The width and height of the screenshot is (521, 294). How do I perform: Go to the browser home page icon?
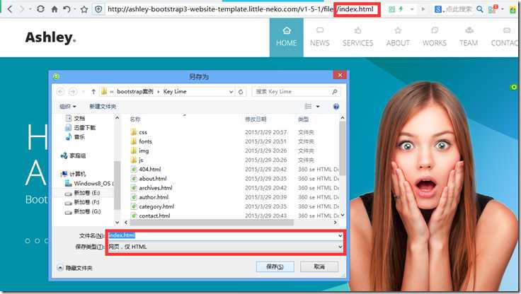[55, 9]
